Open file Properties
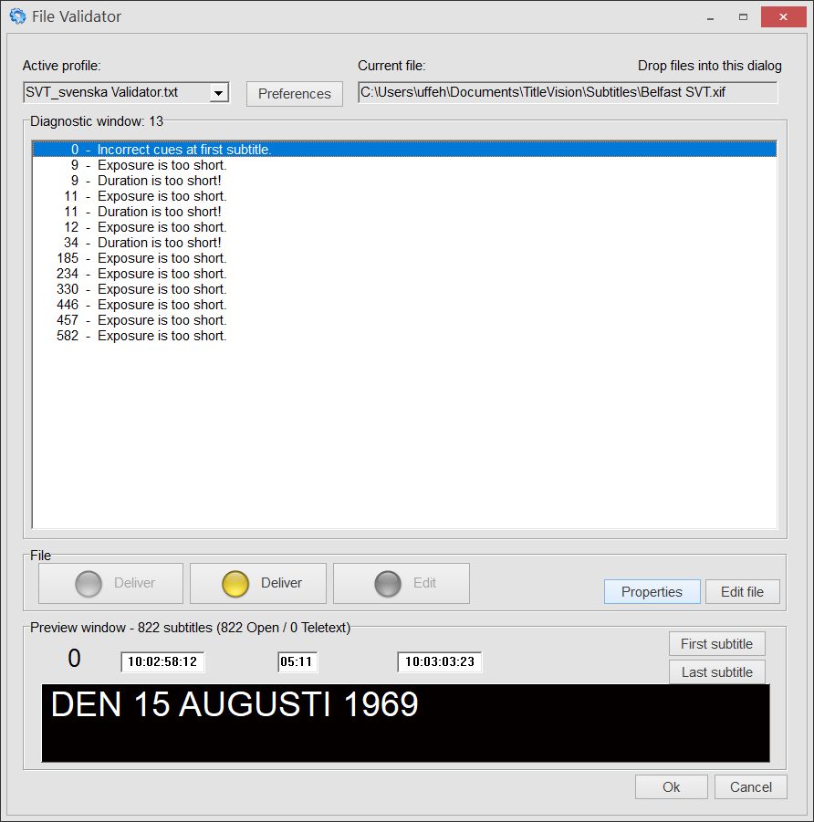 point(652,592)
